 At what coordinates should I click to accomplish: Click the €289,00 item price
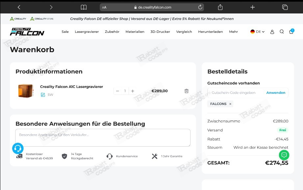[160, 91]
